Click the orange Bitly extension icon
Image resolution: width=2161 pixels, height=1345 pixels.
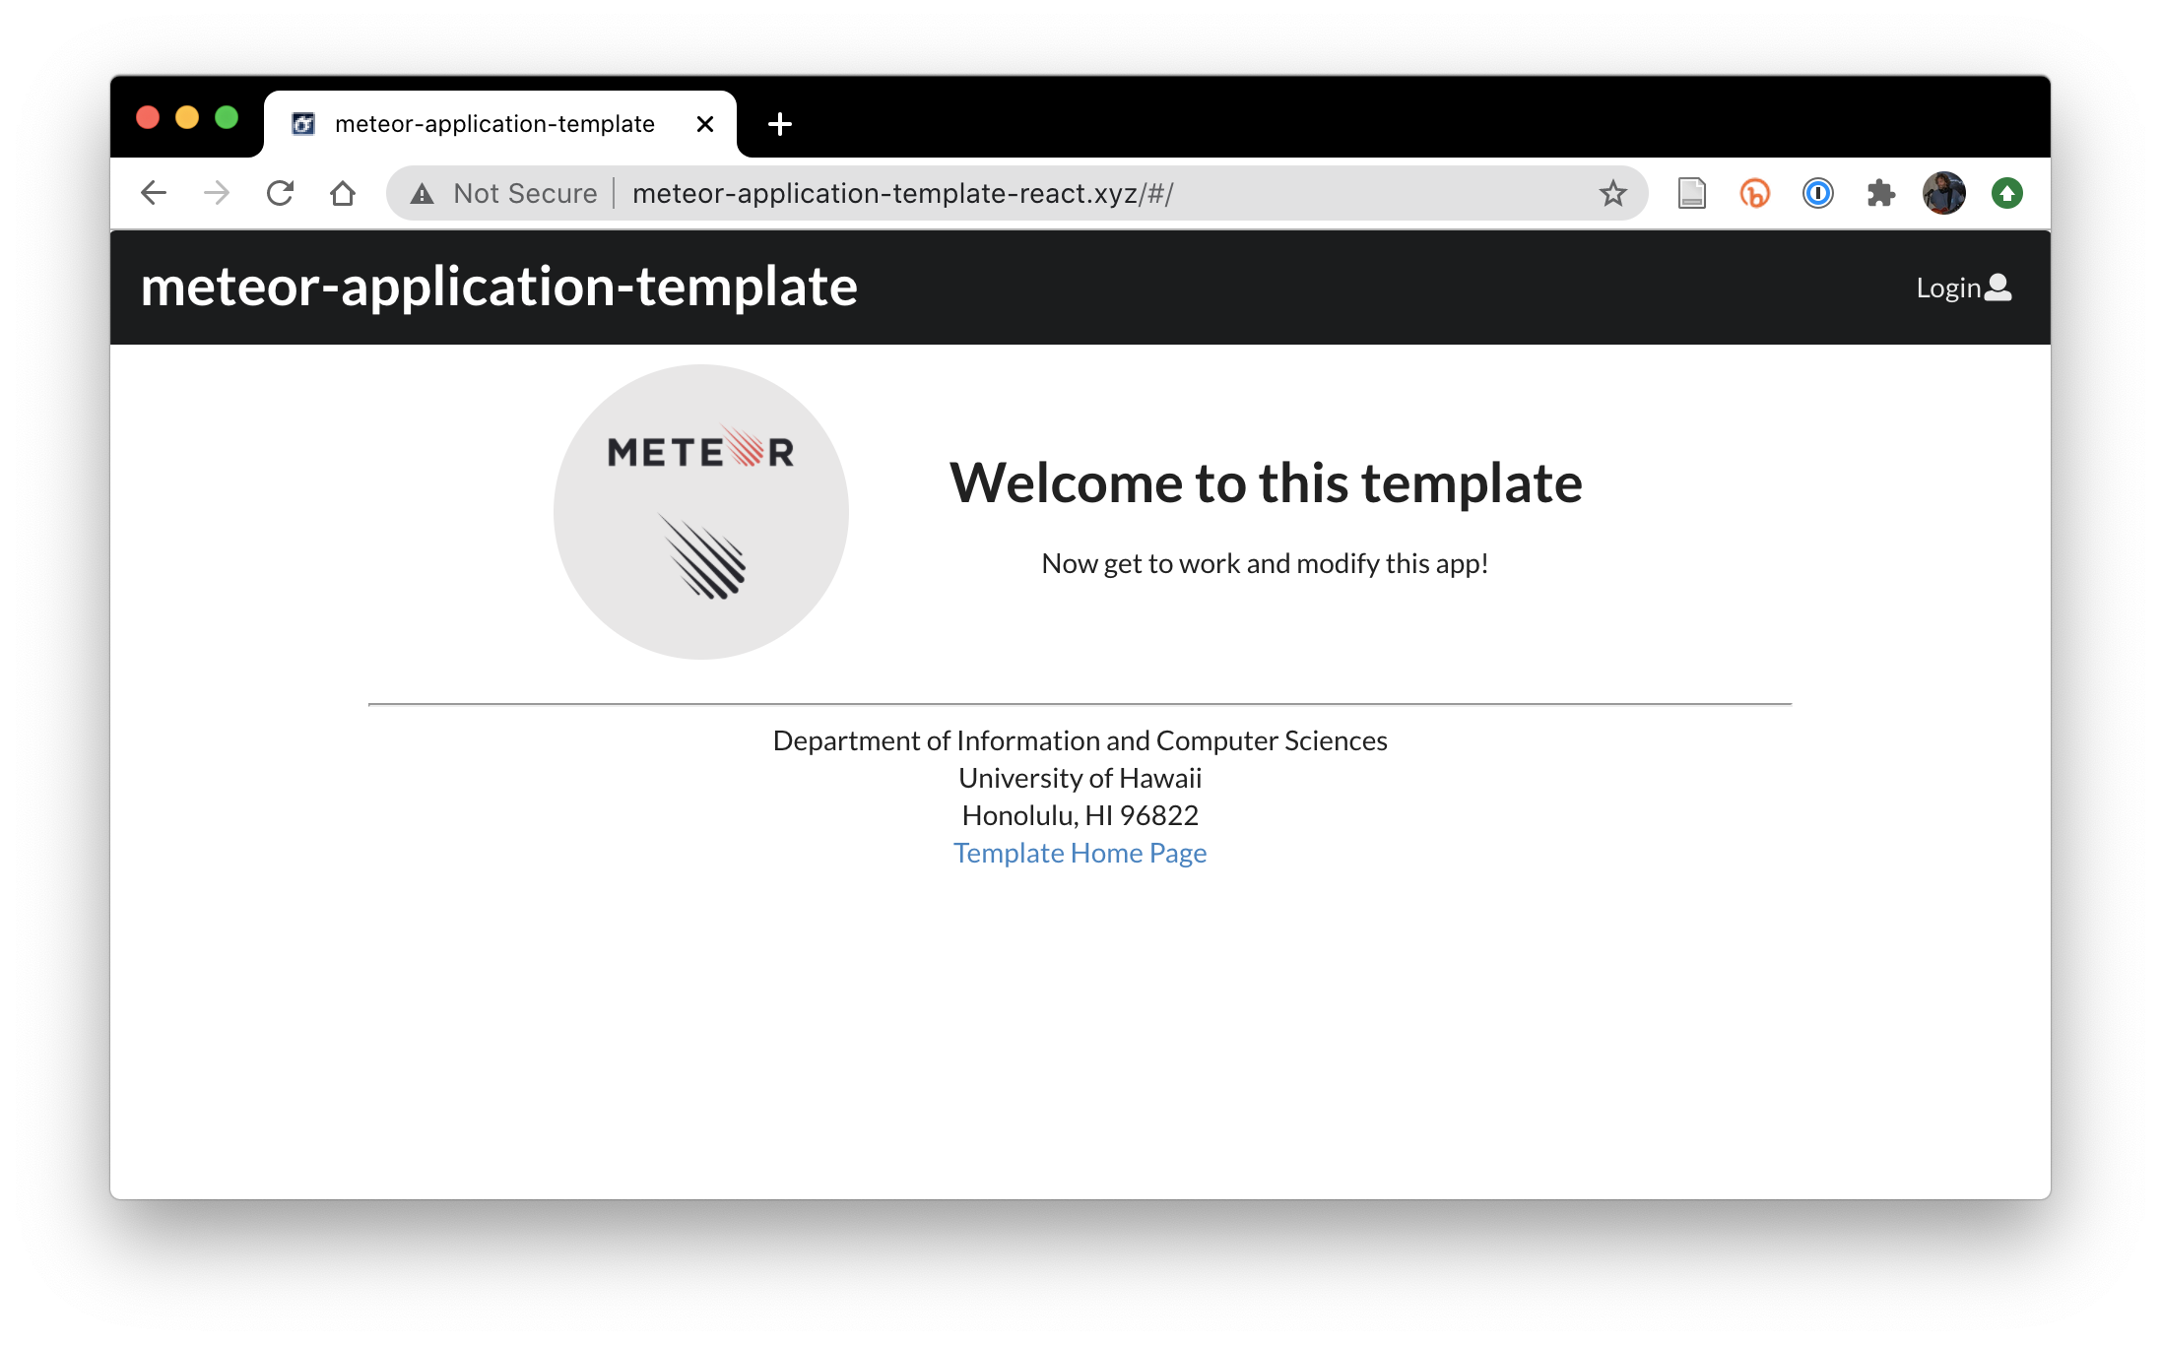coord(1754,193)
